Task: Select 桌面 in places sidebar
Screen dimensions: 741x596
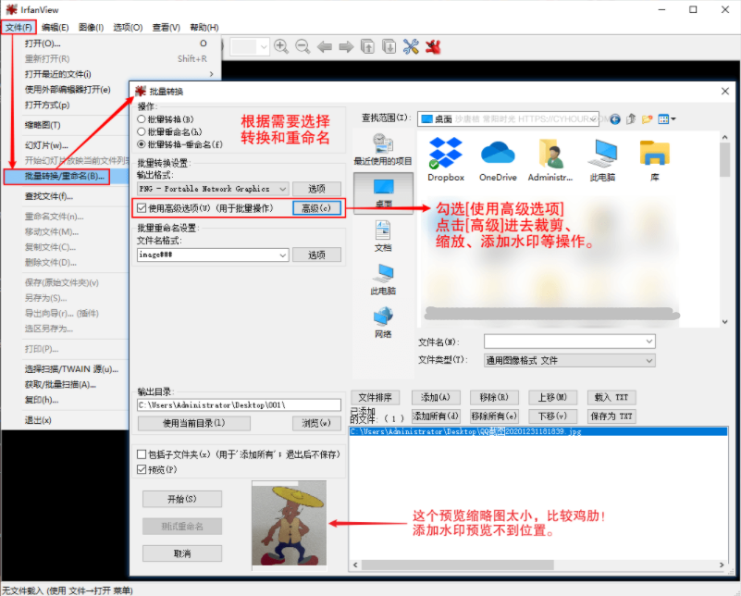Action: click(x=383, y=192)
